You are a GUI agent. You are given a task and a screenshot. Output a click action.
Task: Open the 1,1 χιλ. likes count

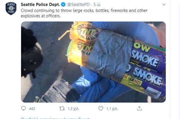tap(112, 108)
